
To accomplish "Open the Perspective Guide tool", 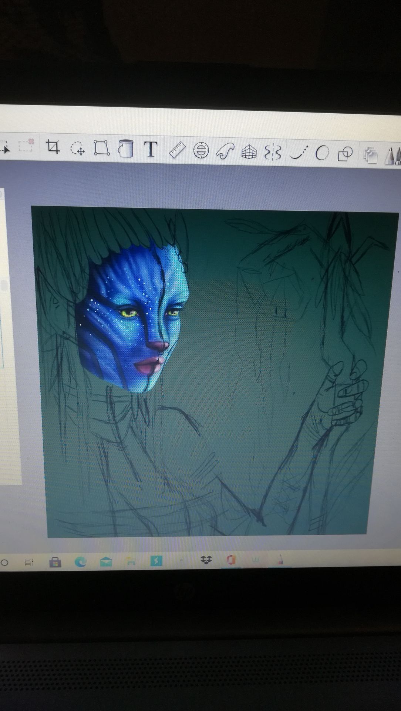I will 249,151.
